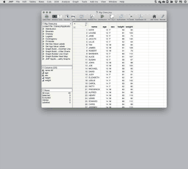Select the Distribution toolbar icon
The height and width of the screenshot is (169, 188).
click(x=102, y=17)
